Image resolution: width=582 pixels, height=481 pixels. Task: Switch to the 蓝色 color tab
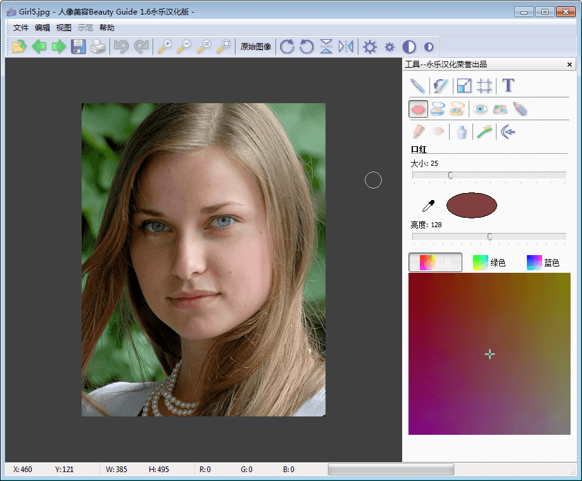point(543,263)
